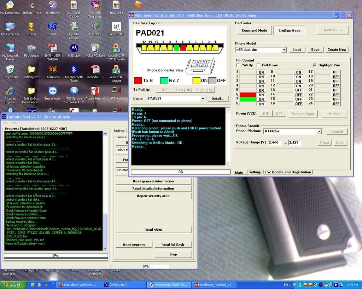
Task: Toggle the ON button for pin 4
Action: [x=261, y=86]
